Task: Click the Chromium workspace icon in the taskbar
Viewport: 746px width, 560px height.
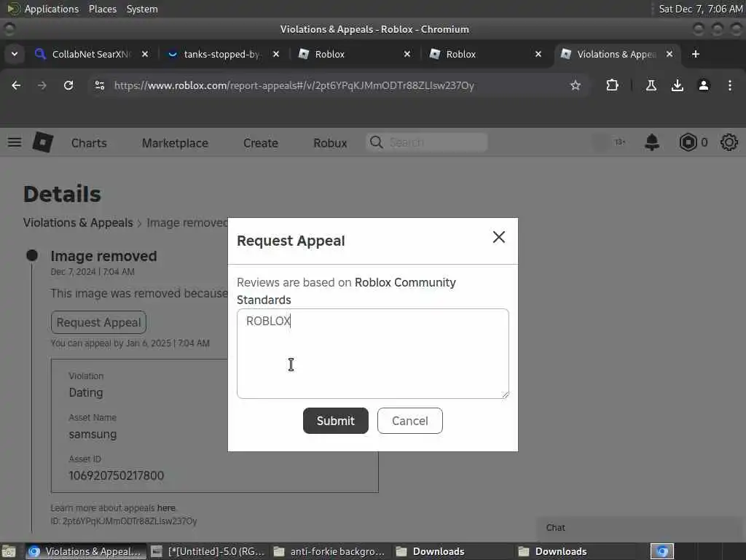Action: click(662, 551)
